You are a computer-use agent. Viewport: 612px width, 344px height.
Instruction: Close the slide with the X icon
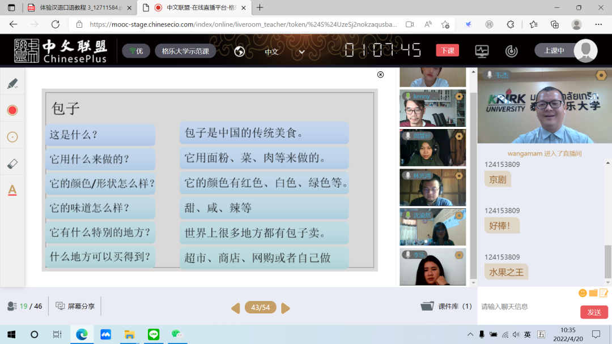click(x=381, y=75)
